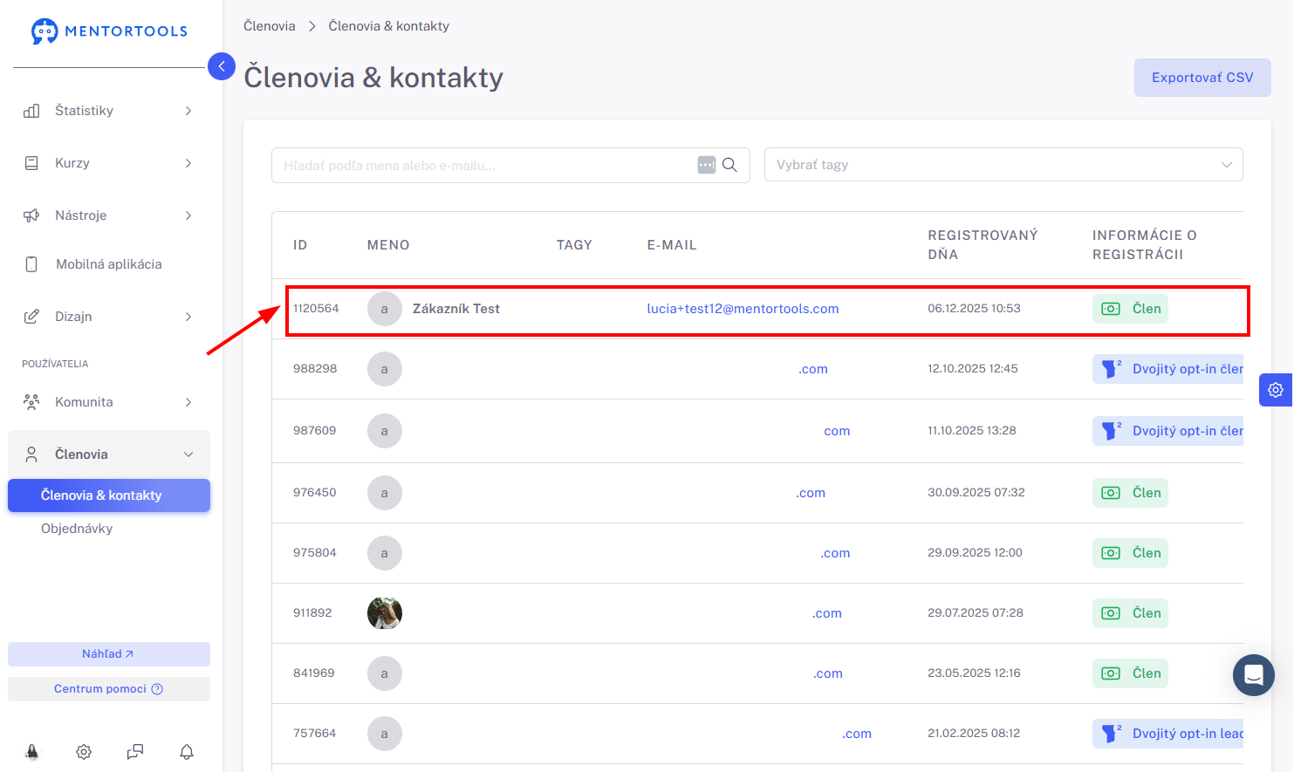Screen dimensions: 1294x772
Task: Open the blue settings gear tab on right edge
Action: [1276, 390]
